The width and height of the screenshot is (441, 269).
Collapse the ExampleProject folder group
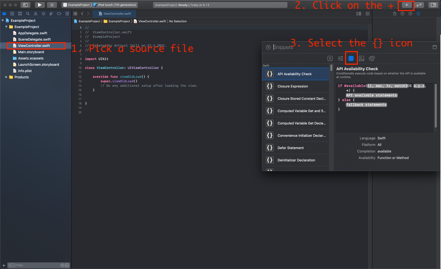[6, 27]
